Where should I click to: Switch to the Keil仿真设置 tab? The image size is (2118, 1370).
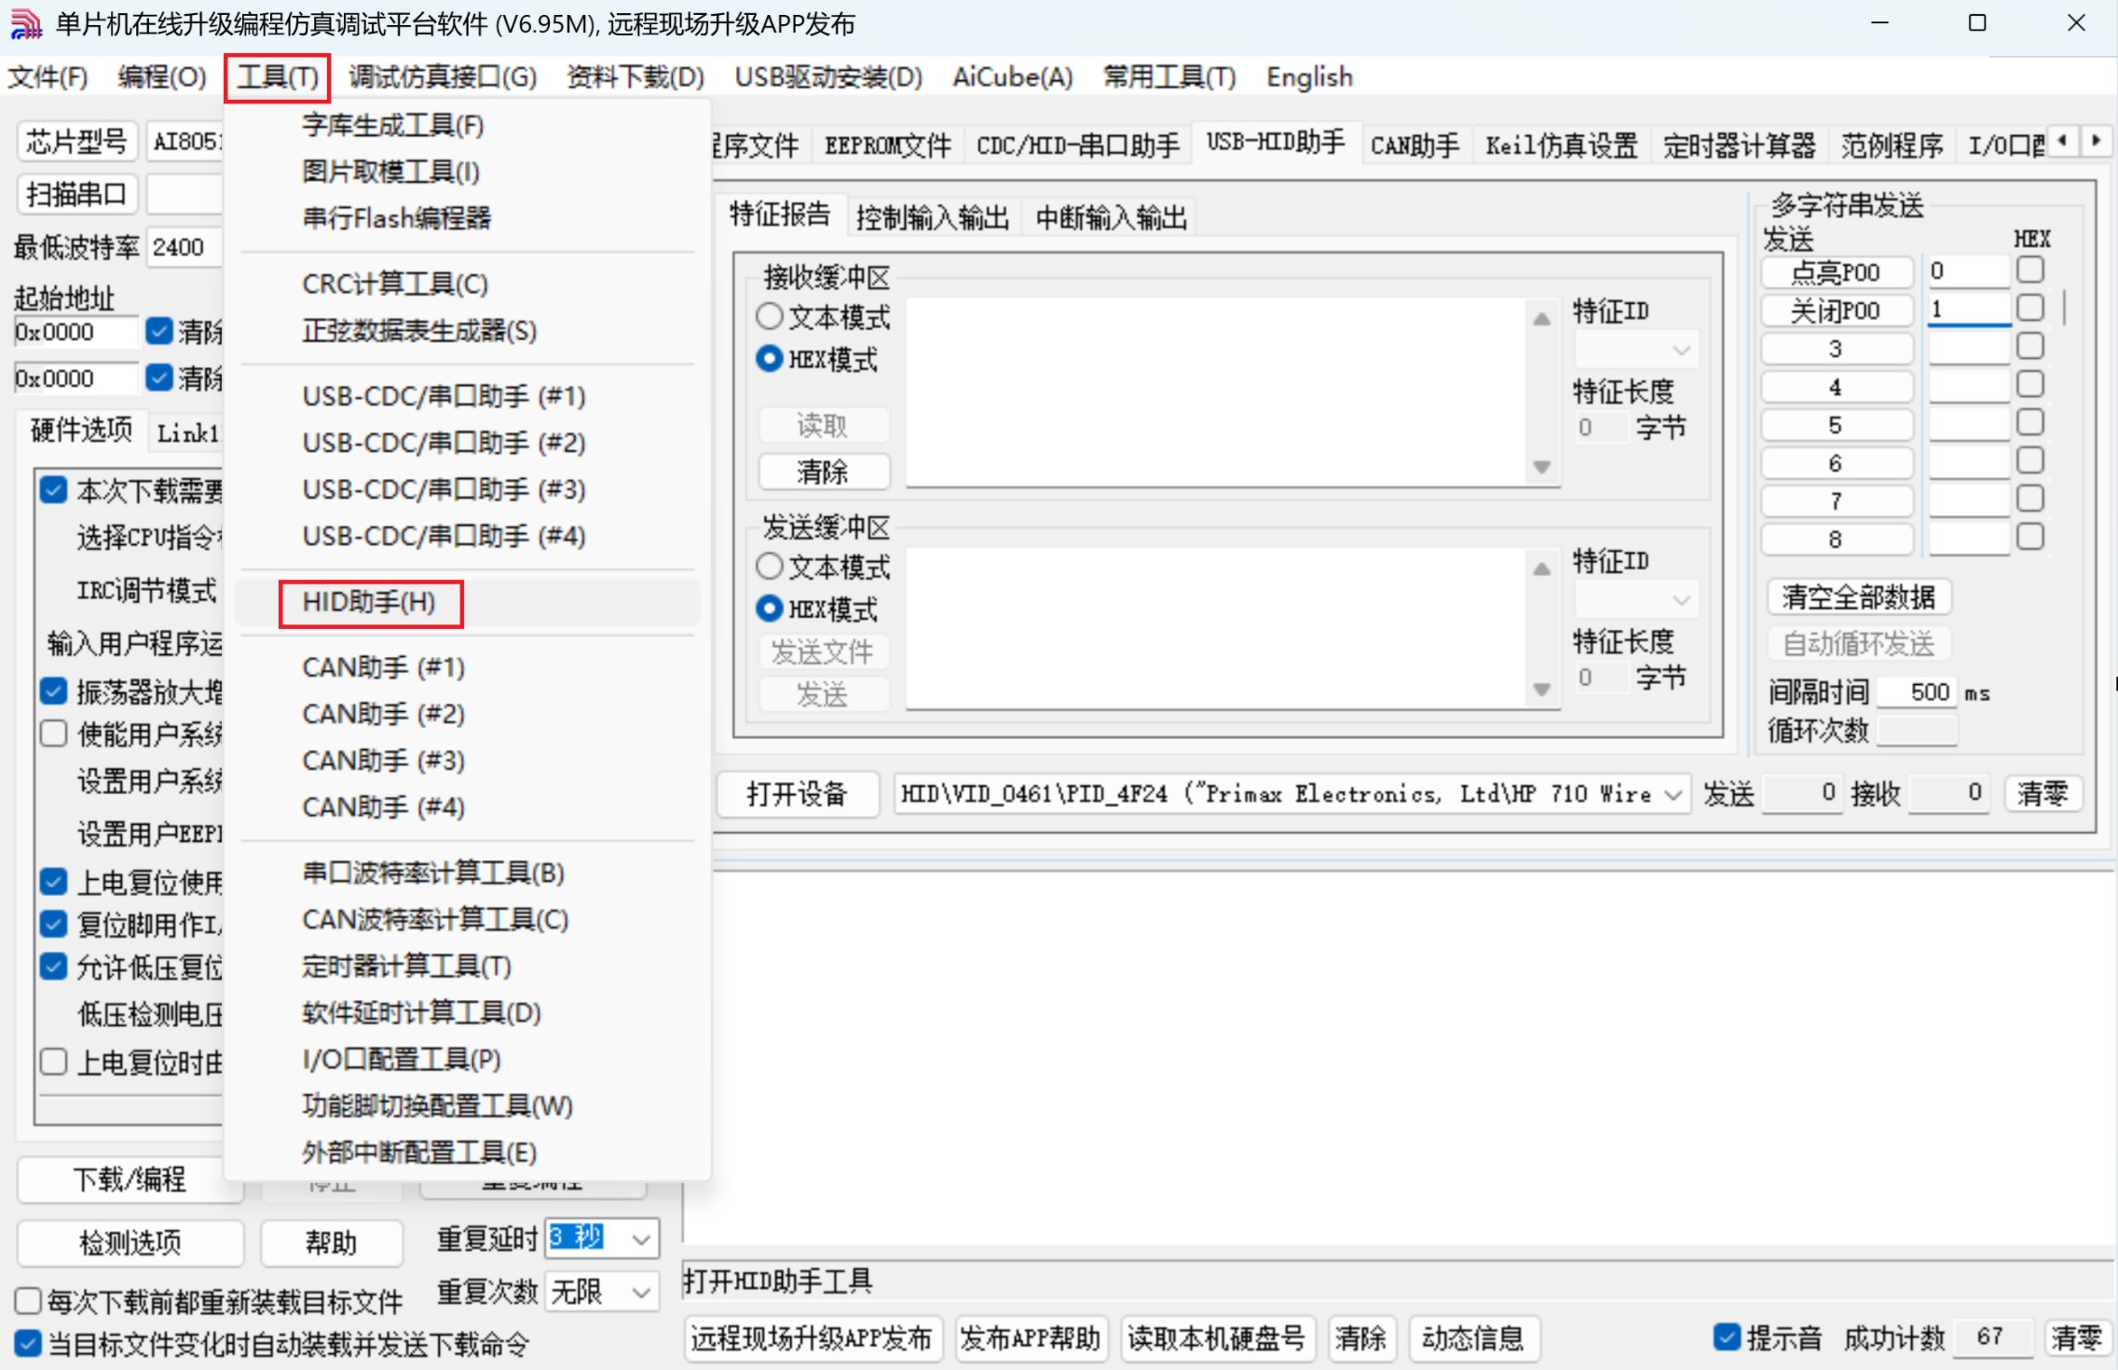1561,145
